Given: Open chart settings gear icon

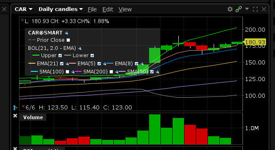Looking at the screenshot, I should point(230,9).
